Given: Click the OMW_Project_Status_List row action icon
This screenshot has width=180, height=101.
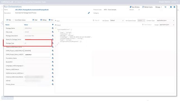Looking at the screenshot, I should pos(53,54).
